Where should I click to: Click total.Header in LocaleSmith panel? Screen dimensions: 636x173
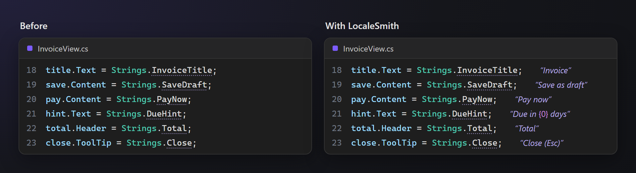click(381, 128)
